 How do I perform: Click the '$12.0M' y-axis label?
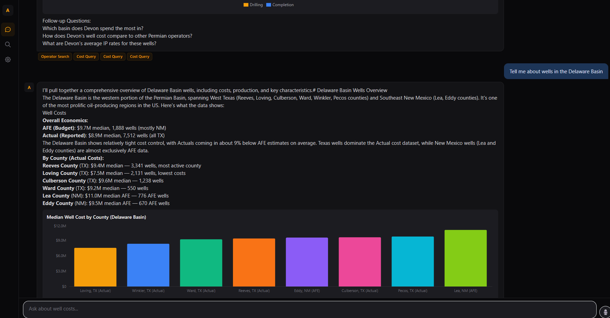tap(60, 225)
